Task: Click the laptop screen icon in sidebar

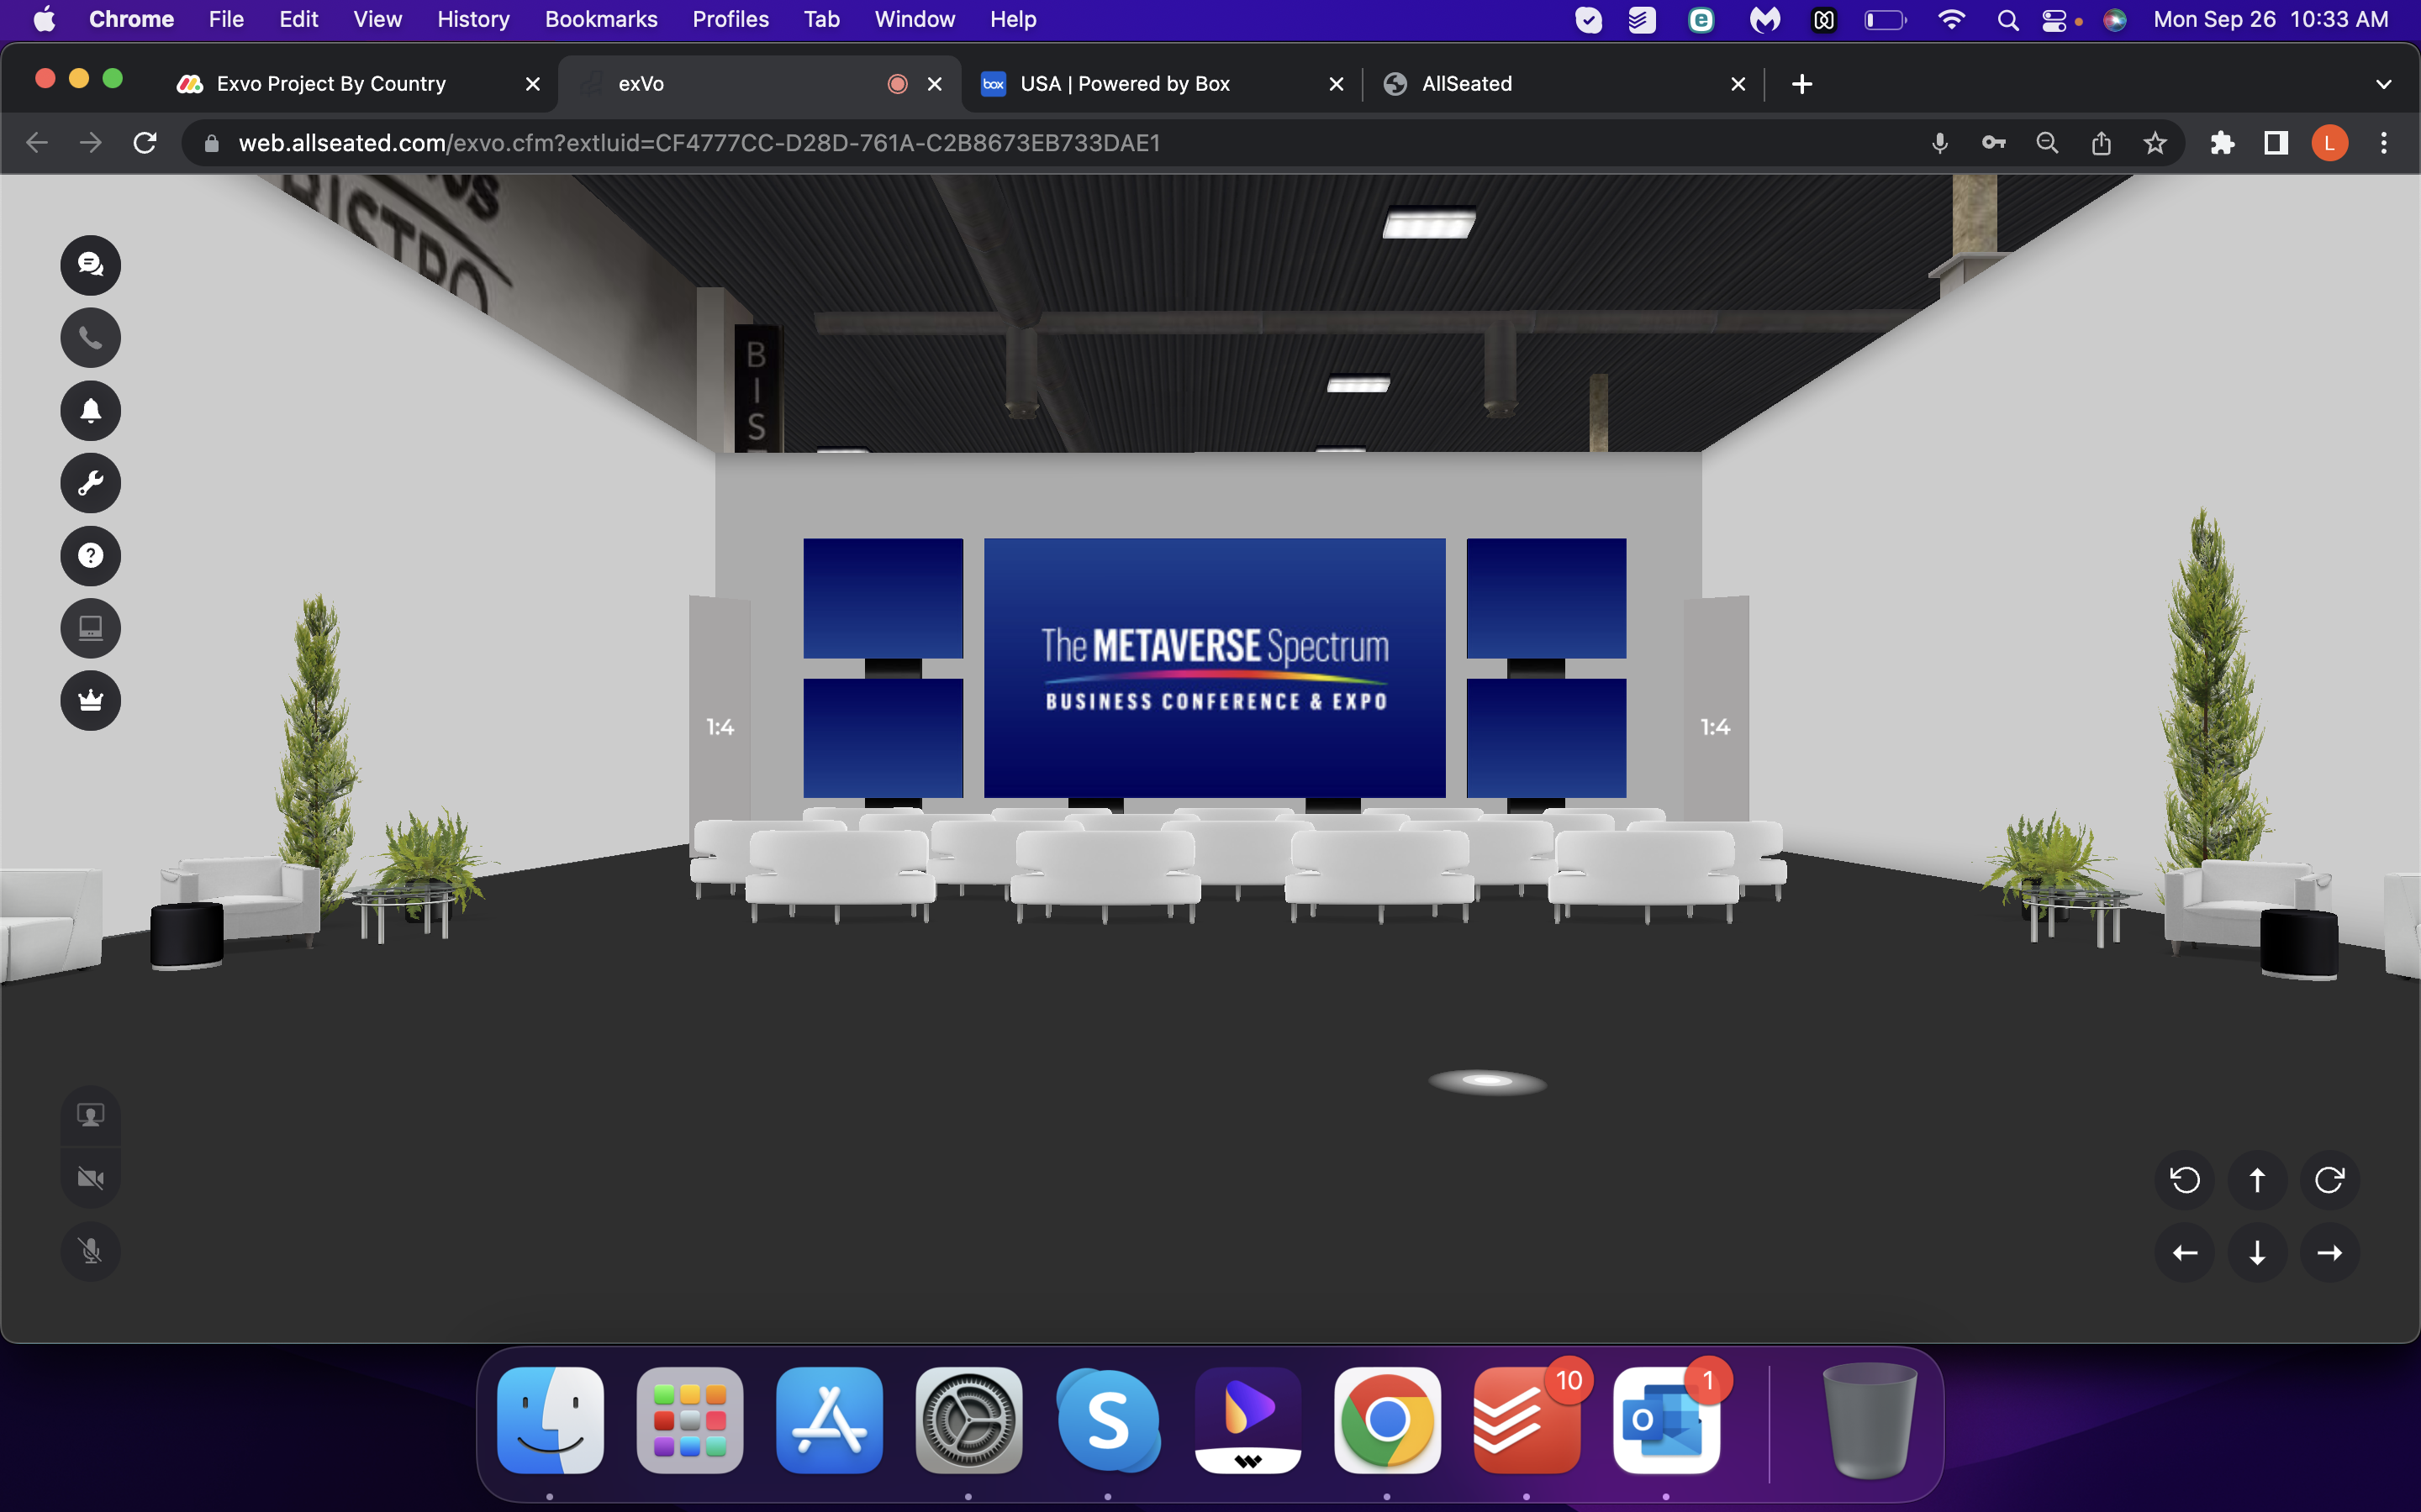Action: tap(90, 628)
